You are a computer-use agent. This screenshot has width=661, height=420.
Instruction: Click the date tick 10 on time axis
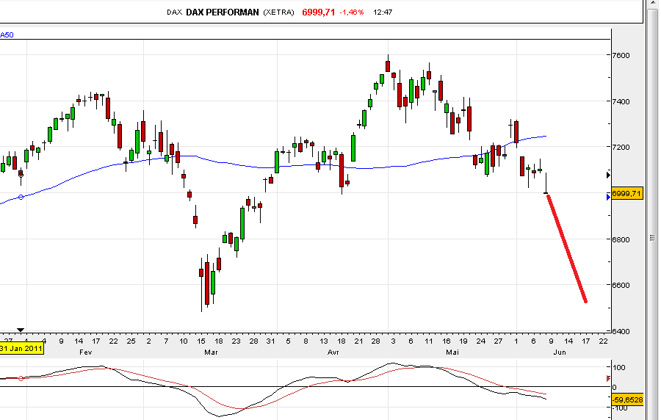184,341
